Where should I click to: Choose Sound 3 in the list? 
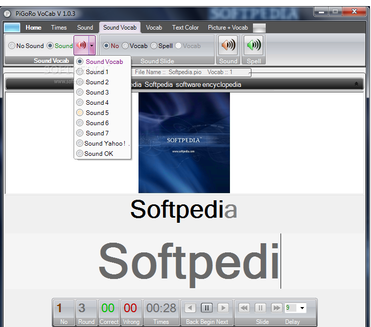[x=102, y=92]
